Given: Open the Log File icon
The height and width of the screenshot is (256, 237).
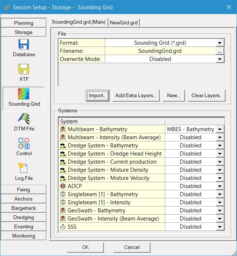Looking at the screenshot, I should pyautogui.click(x=24, y=169).
